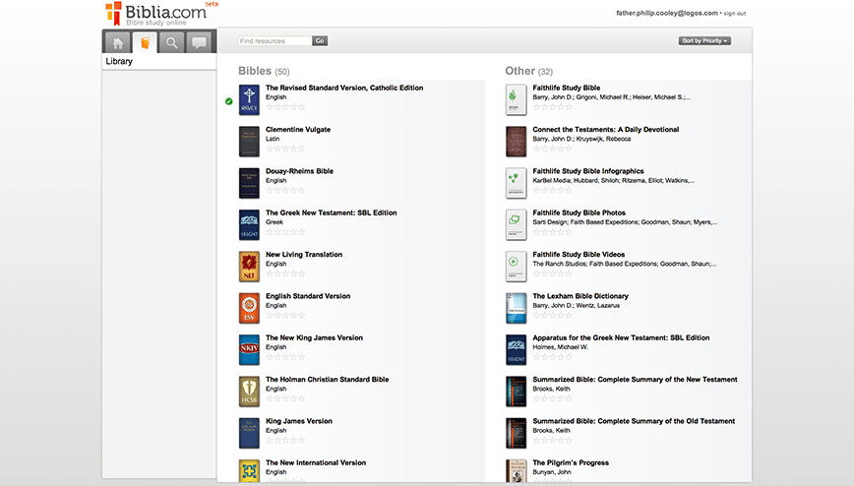Open the ESV cover thumbnail
The width and height of the screenshot is (854, 486).
coord(249,308)
